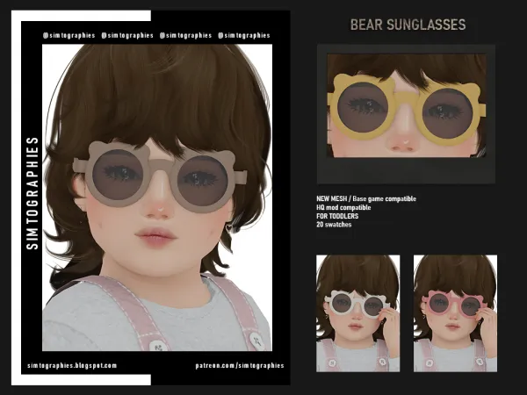Click the BEAR SUNGLASSES title

click(x=408, y=25)
